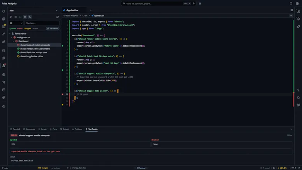
Task: Close the bottom test results panel
Action: (x=291, y=129)
